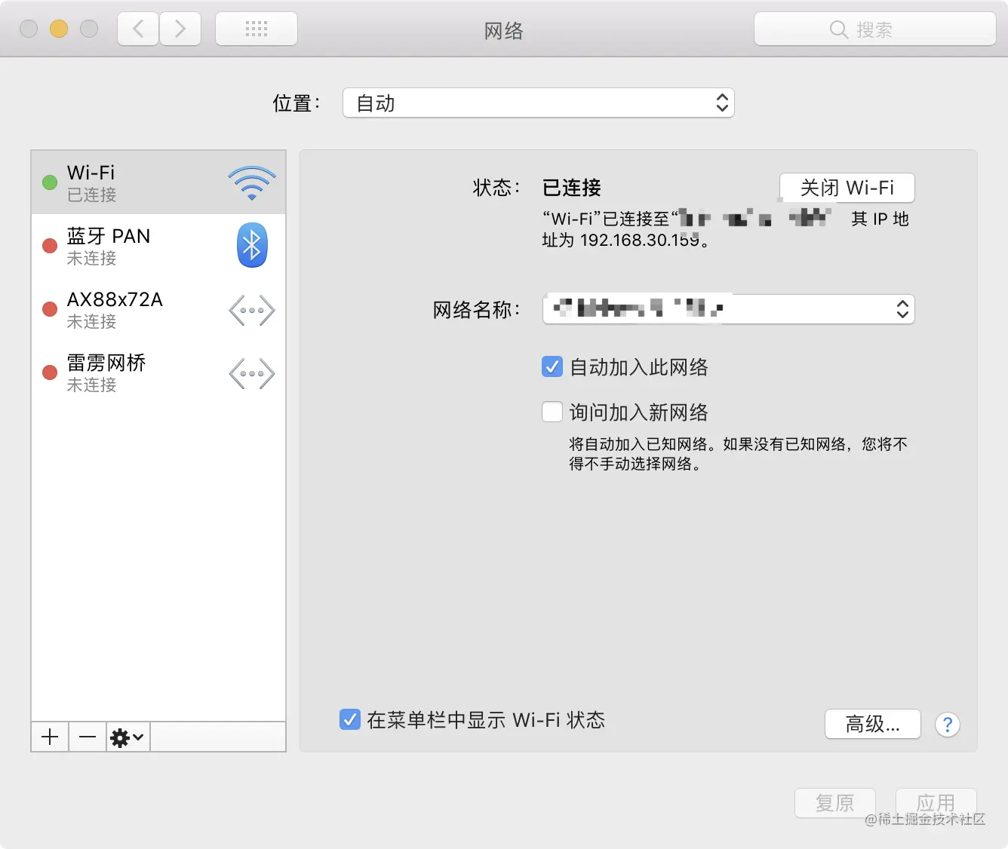Click the red status dot for AX88x72A
1008x849 pixels.
(50, 309)
